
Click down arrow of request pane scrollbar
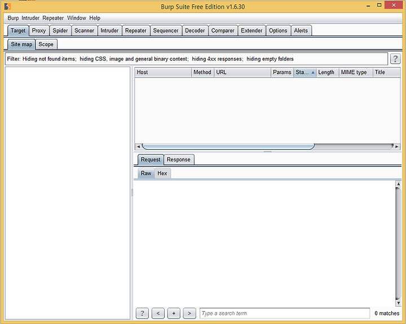click(x=398, y=303)
